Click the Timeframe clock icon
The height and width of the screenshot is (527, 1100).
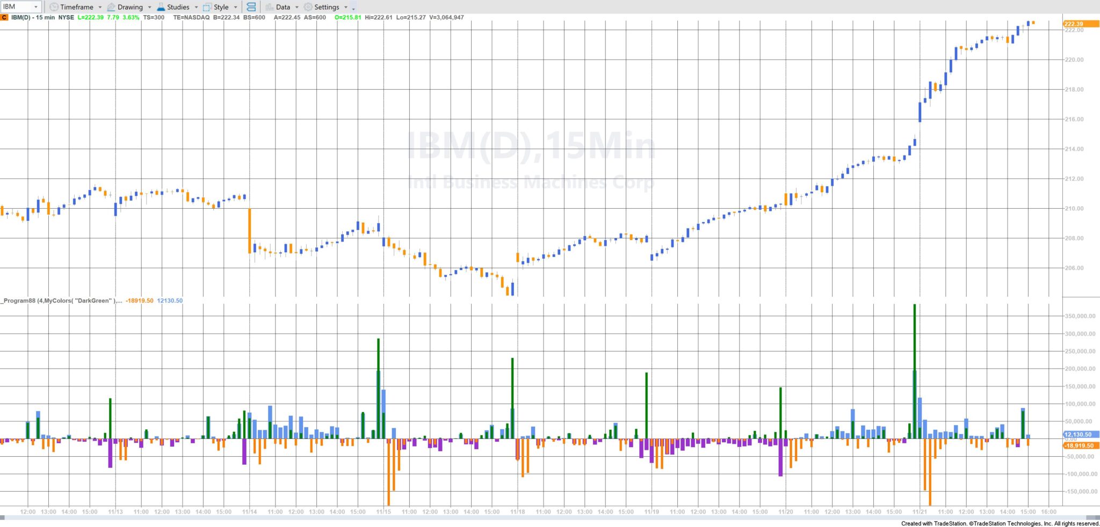[x=54, y=7]
